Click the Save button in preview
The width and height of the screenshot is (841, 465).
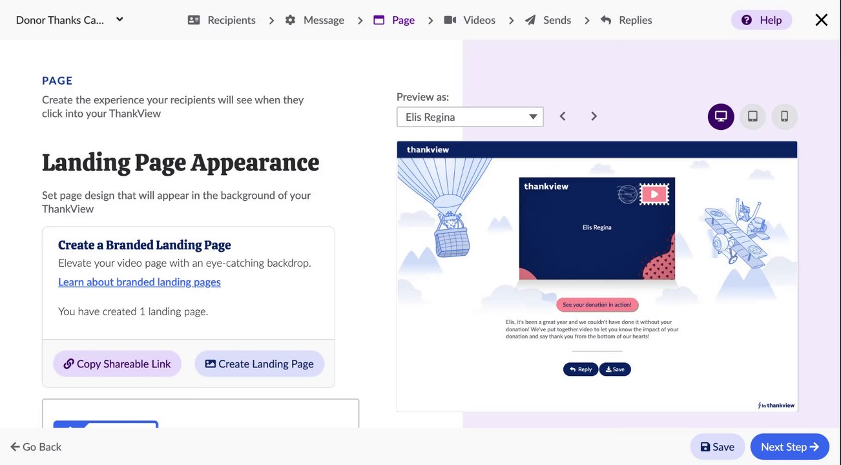[615, 369]
